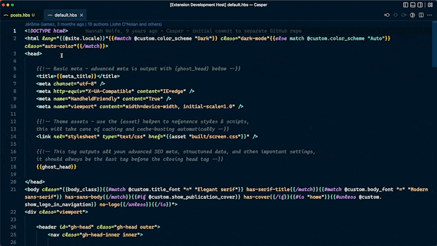Click the "This tag outputs" SEO comment
Viewport: 437px width, 246px height.
click(x=175, y=152)
